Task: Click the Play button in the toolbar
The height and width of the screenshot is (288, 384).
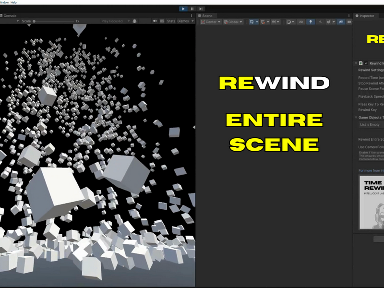Action: click(183, 9)
